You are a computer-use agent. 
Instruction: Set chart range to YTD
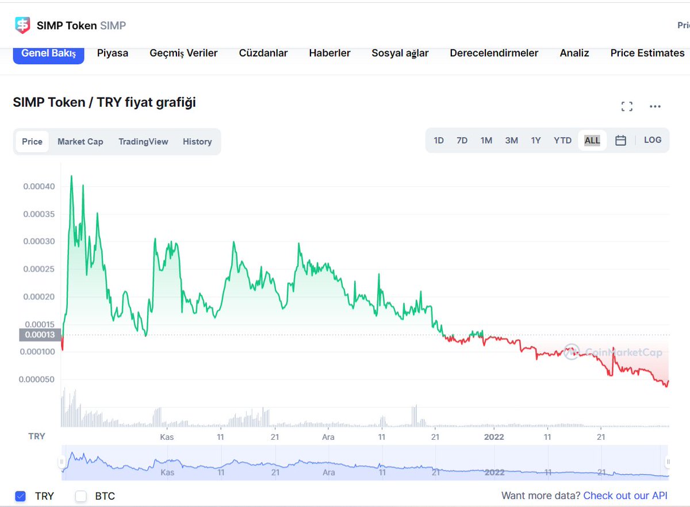click(562, 140)
